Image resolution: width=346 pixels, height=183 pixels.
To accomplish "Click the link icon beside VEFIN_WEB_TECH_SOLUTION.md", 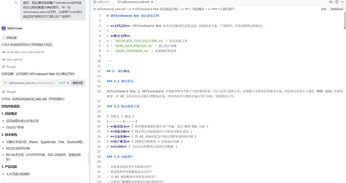I will [4, 52].
